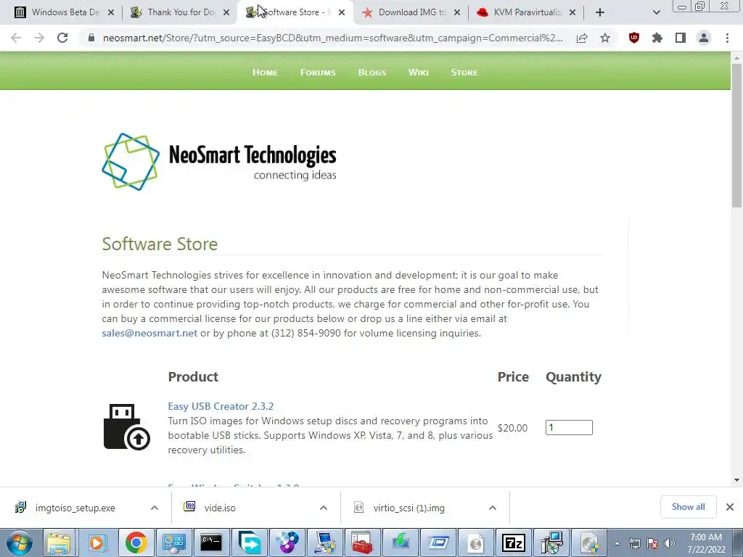Open Blogs in the navigation bar

tap(372, 73)
